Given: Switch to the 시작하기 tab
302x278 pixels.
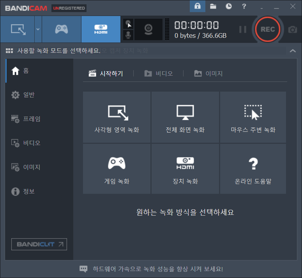Looking at the screenshot, I should 106,73.
